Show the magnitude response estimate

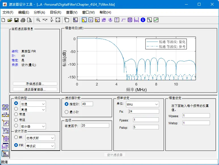click(149, 20)
